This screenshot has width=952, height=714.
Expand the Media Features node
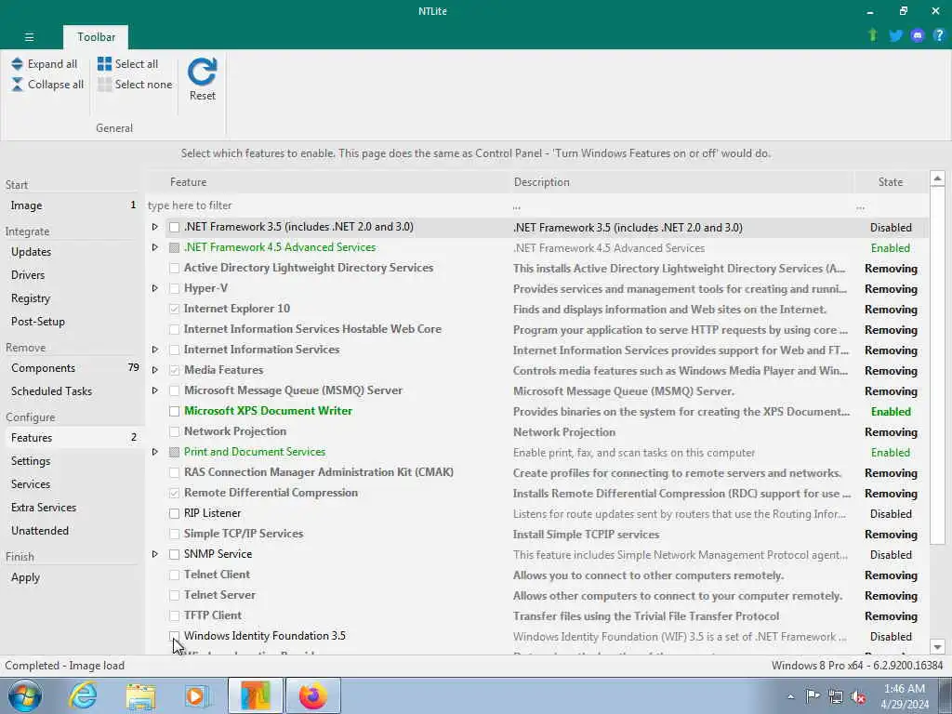pos(155,370)
